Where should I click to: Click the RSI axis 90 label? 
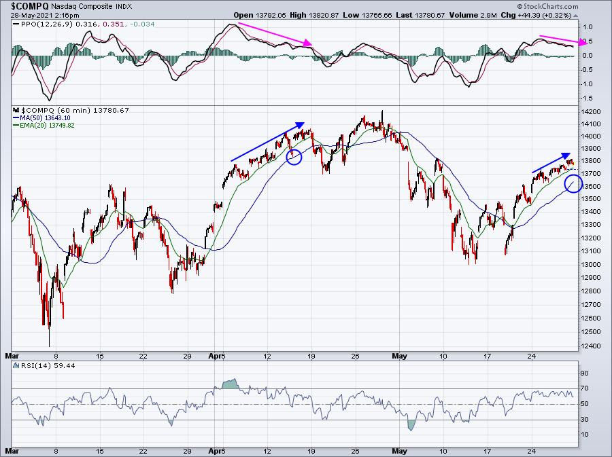click(x=584, y=373)
